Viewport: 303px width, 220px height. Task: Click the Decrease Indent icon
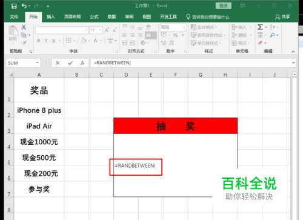coord(125,43)
